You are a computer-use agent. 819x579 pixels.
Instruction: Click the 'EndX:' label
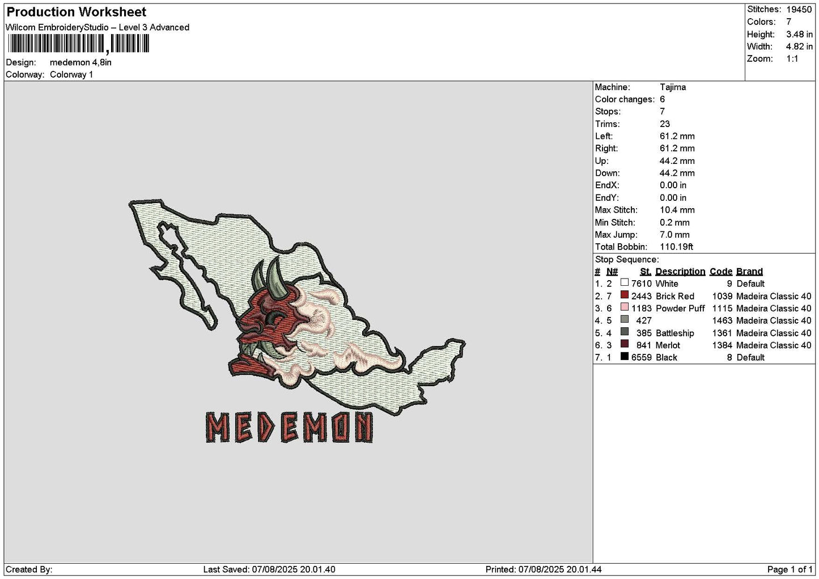608,185
